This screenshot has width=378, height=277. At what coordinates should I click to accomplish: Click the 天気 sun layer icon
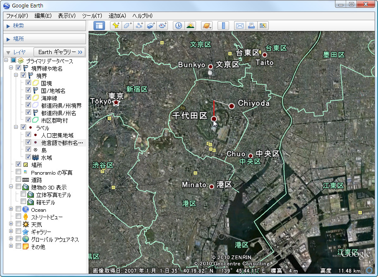(26, 224)
